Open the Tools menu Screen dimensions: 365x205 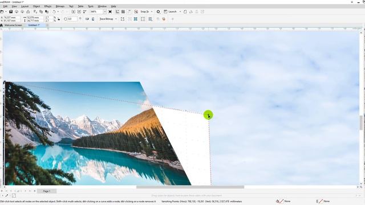tap(91, 6)
